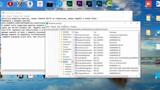Open the Telegram desktop shortcut

[x=158, y=33]
